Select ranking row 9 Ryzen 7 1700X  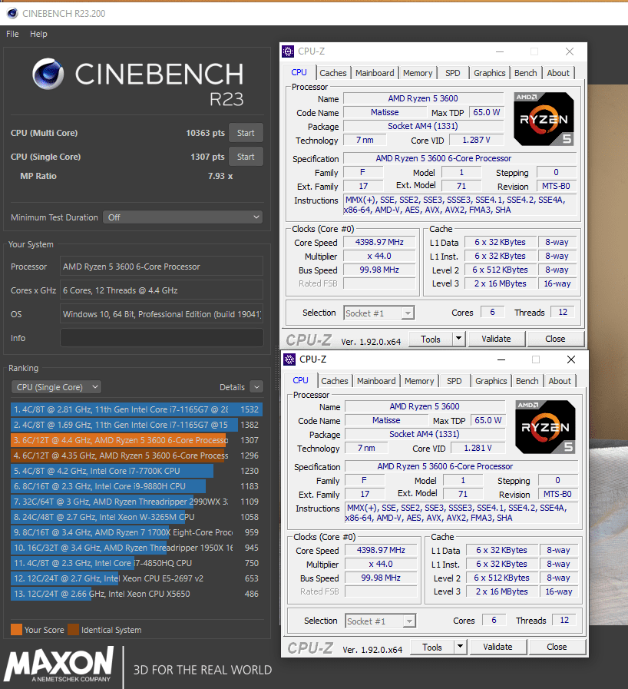pos(137,532)
